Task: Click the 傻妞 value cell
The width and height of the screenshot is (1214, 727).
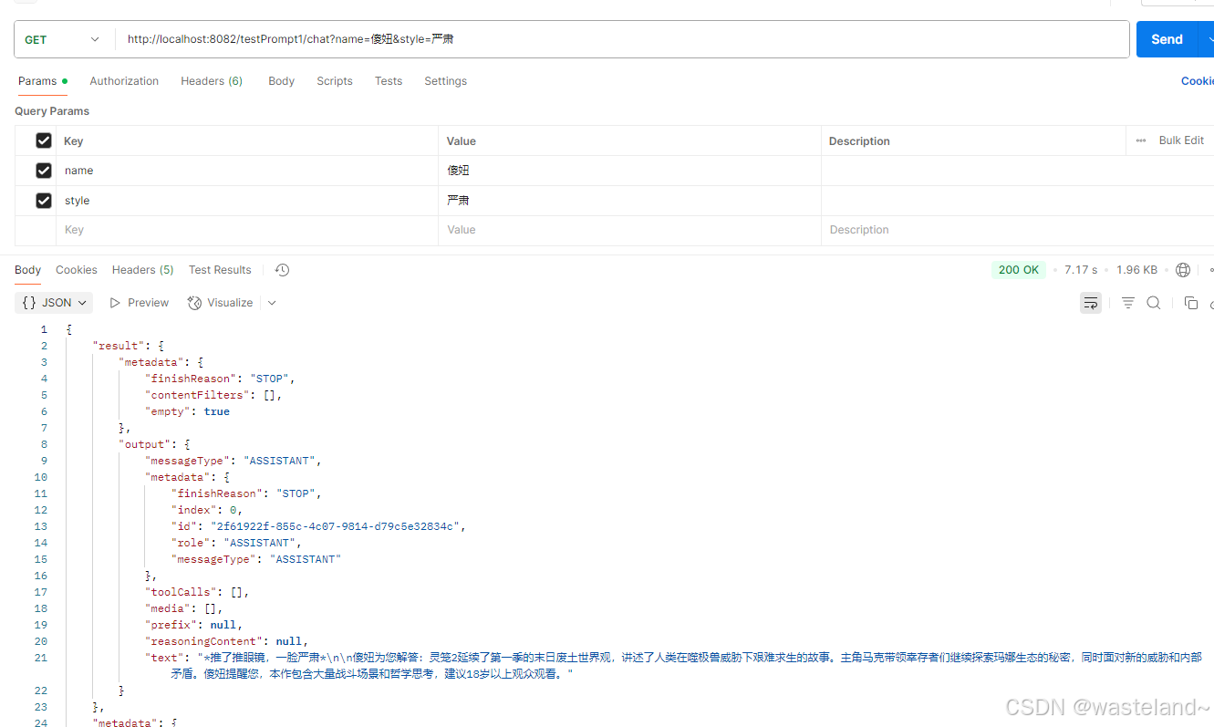Action: point(629,171)
